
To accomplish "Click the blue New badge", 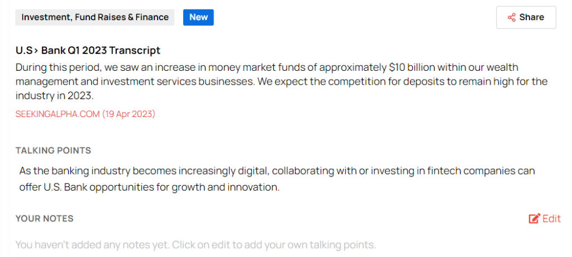I will [198, 17].
